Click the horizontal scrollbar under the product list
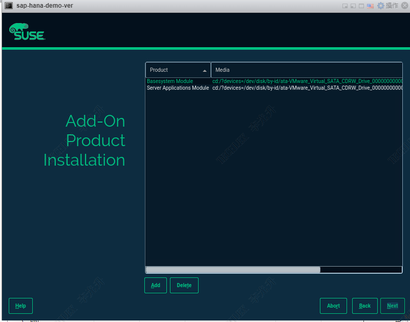 point(233,270)
